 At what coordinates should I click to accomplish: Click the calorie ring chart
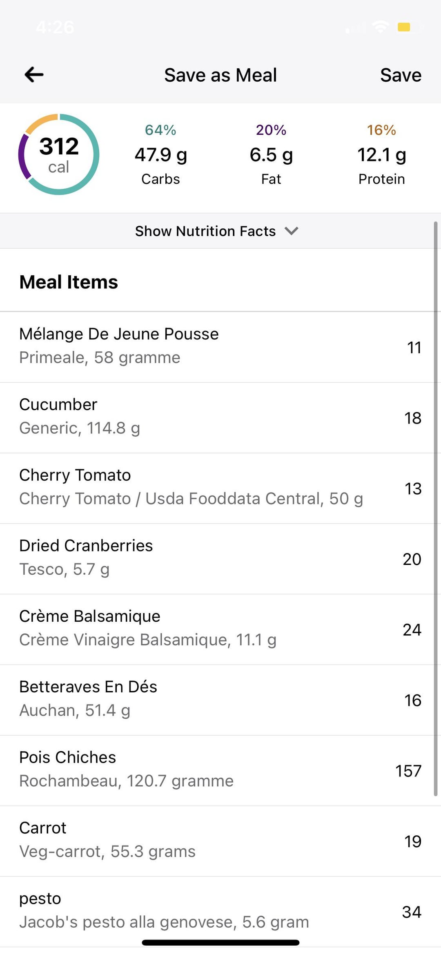[59, 154]
